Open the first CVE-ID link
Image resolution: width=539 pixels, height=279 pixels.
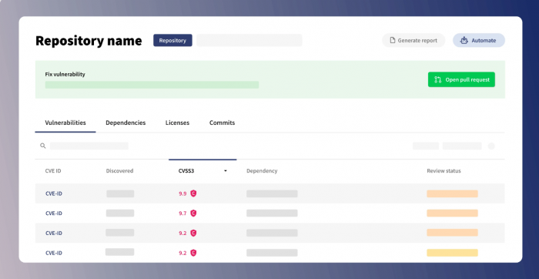click(x=54, y=193)
